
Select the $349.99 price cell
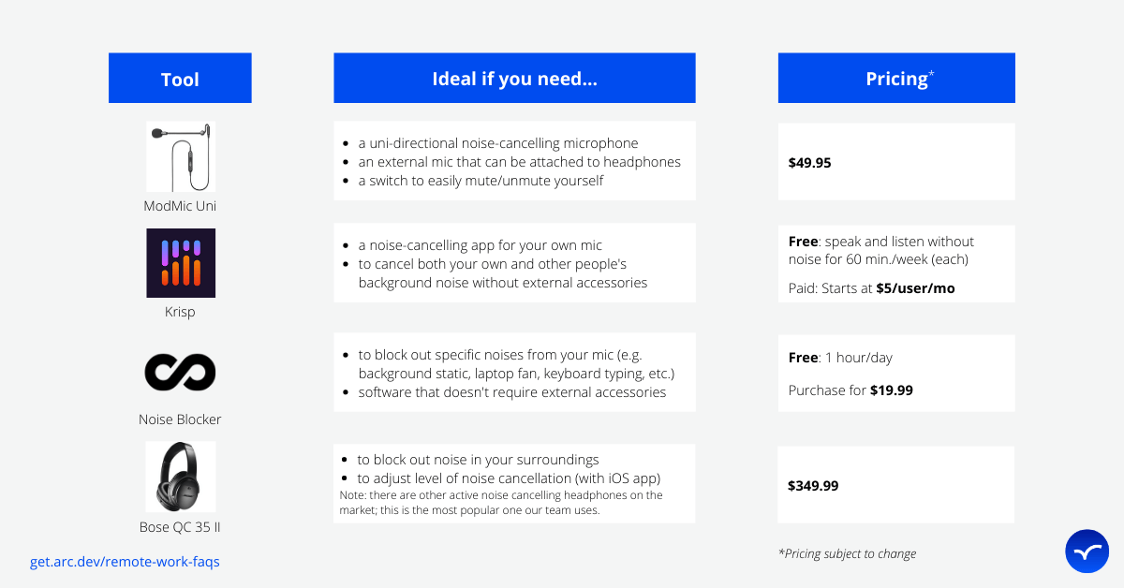[x=813, y=485]
